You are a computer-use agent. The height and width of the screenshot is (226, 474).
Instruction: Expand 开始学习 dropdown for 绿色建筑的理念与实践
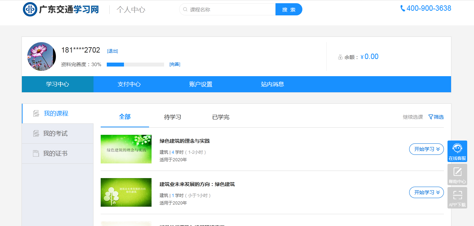pyautogui.click(x=426, y=149)
